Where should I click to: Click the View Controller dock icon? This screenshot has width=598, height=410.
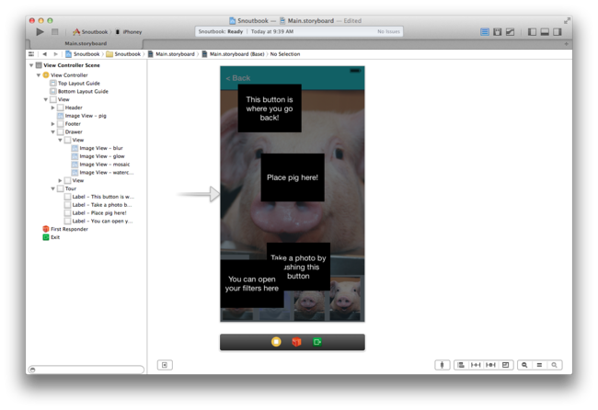[276, 342]
